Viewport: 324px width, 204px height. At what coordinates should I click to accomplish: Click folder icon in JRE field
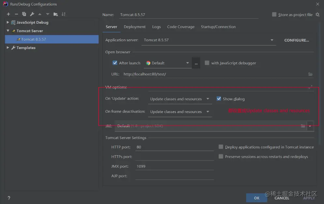pos(303,126)
